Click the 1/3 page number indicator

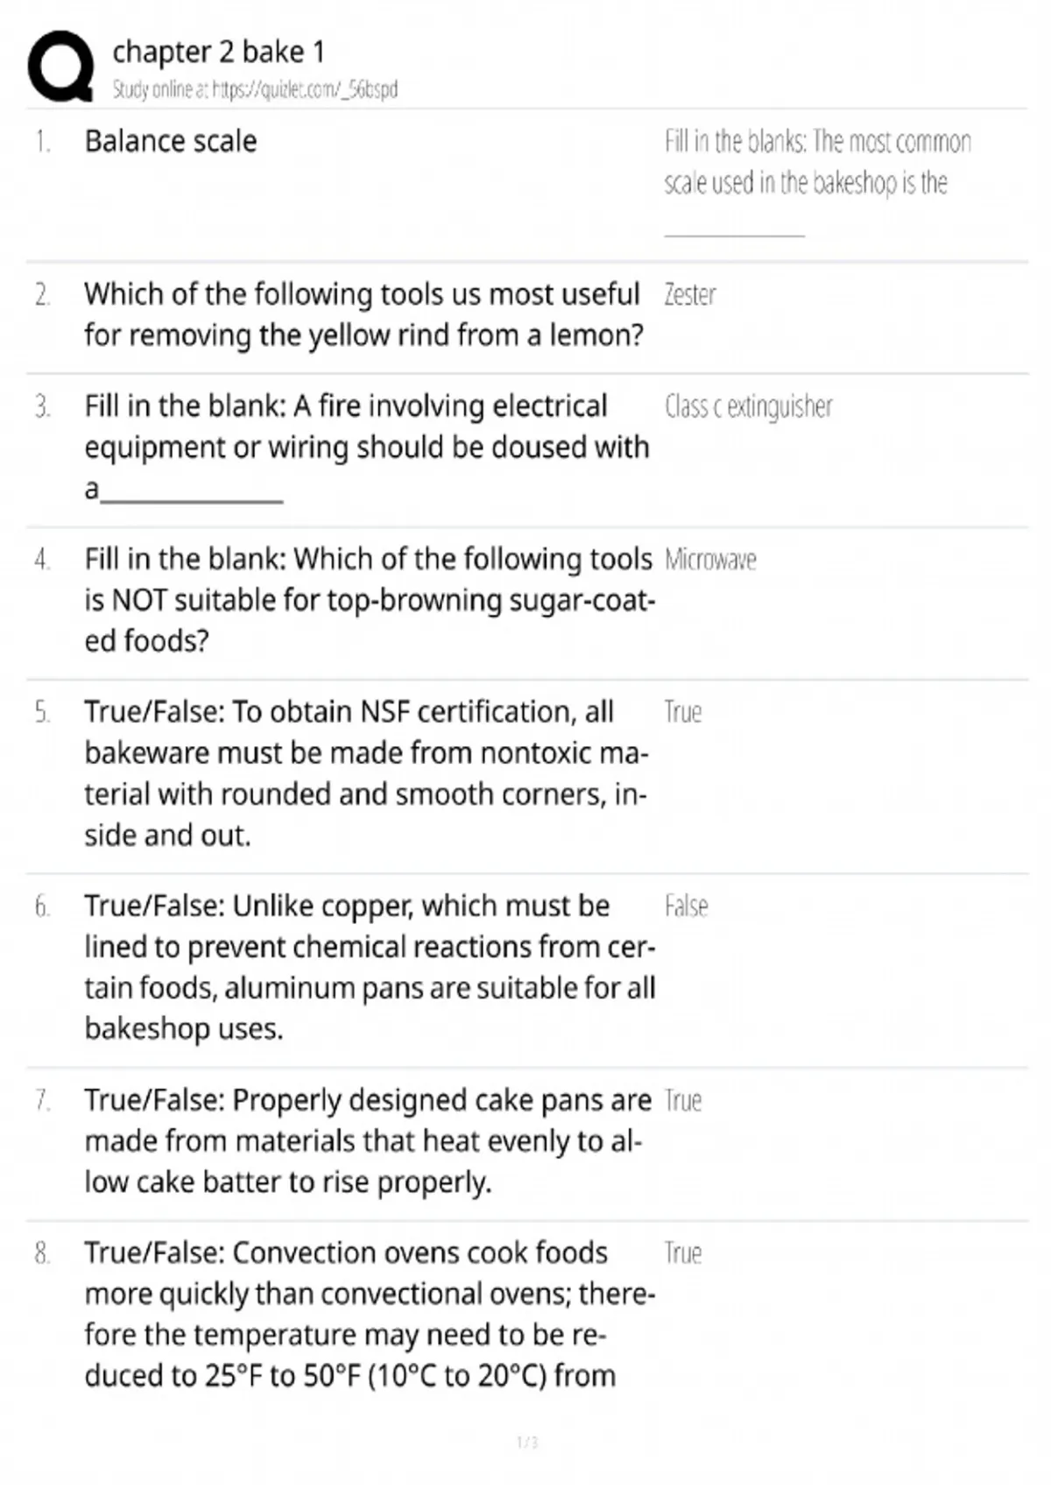(526, 1442)
